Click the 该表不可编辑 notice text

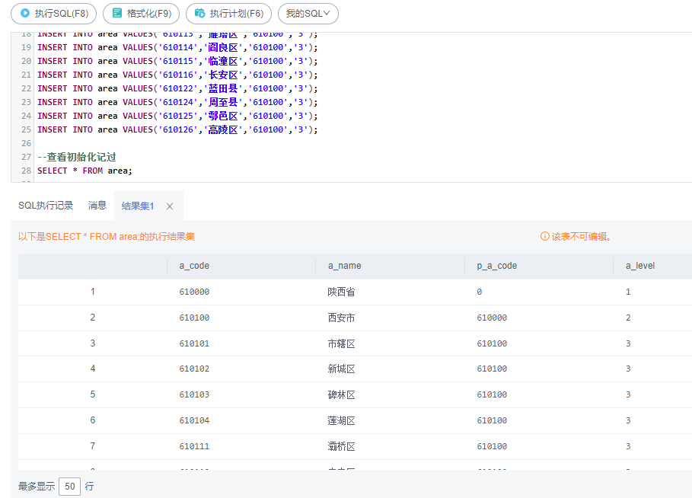pyautogui.click(x=581, y=237)
